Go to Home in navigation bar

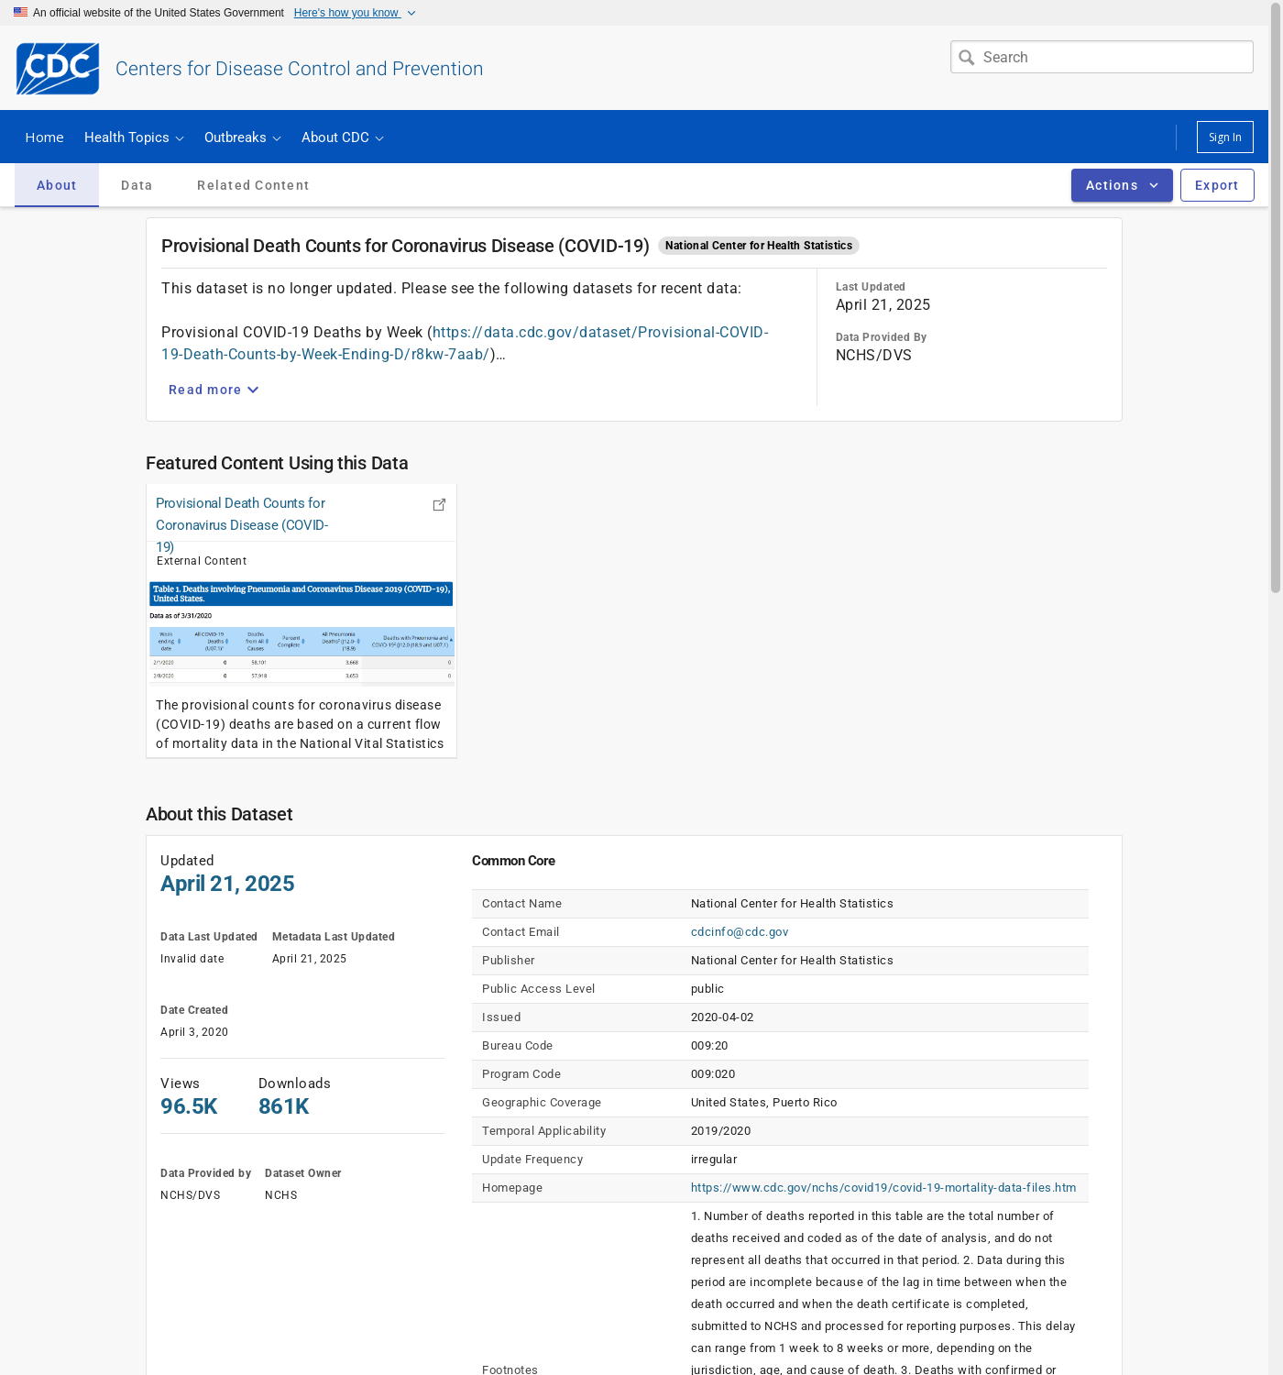click(44, 137)
